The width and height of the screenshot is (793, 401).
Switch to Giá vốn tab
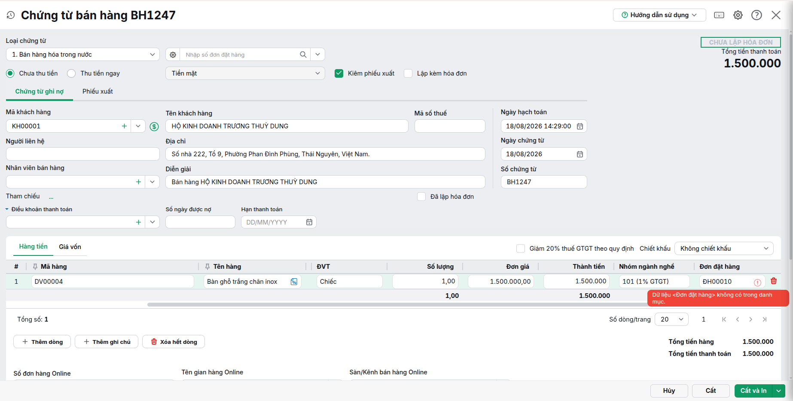[70, 247]
